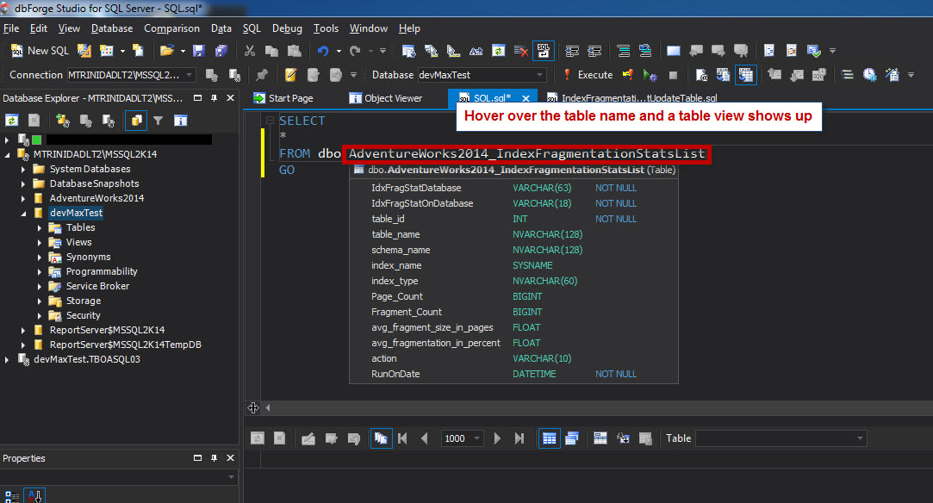Click the yellow edit notepad icon
Screen dimensions: 933x503
[290, 75]
